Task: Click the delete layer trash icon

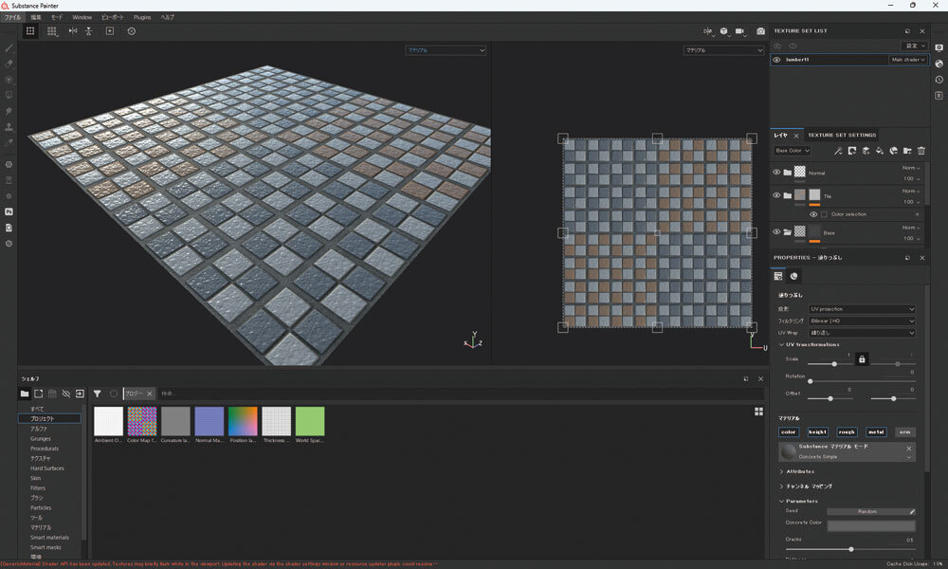Action: [x=921, y=151]
